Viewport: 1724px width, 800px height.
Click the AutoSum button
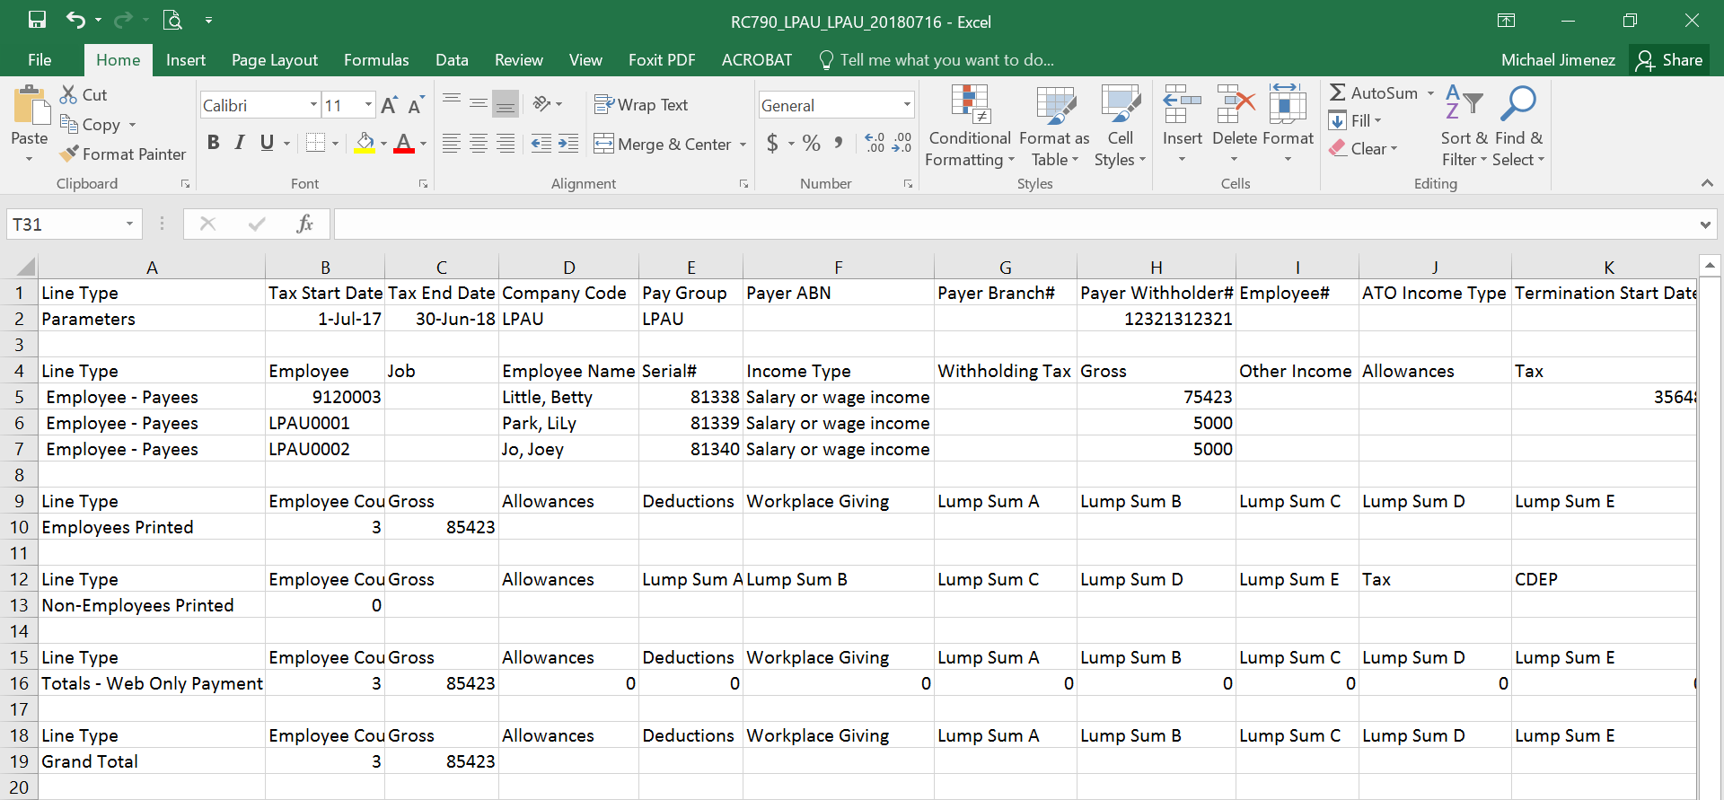point(1374,93)
